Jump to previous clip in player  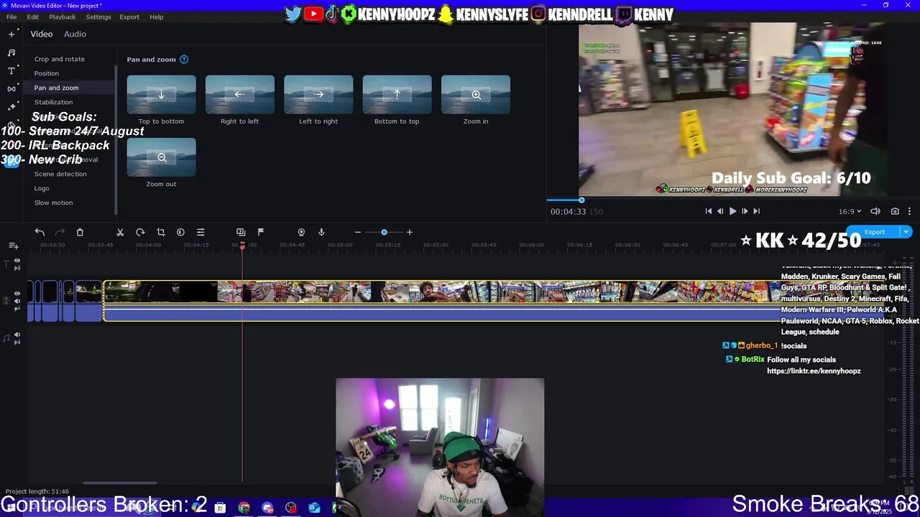point(708,211)
